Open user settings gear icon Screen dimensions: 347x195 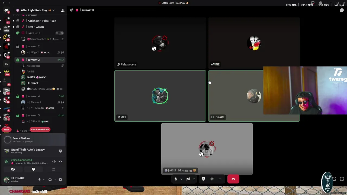tap(60, 180)
